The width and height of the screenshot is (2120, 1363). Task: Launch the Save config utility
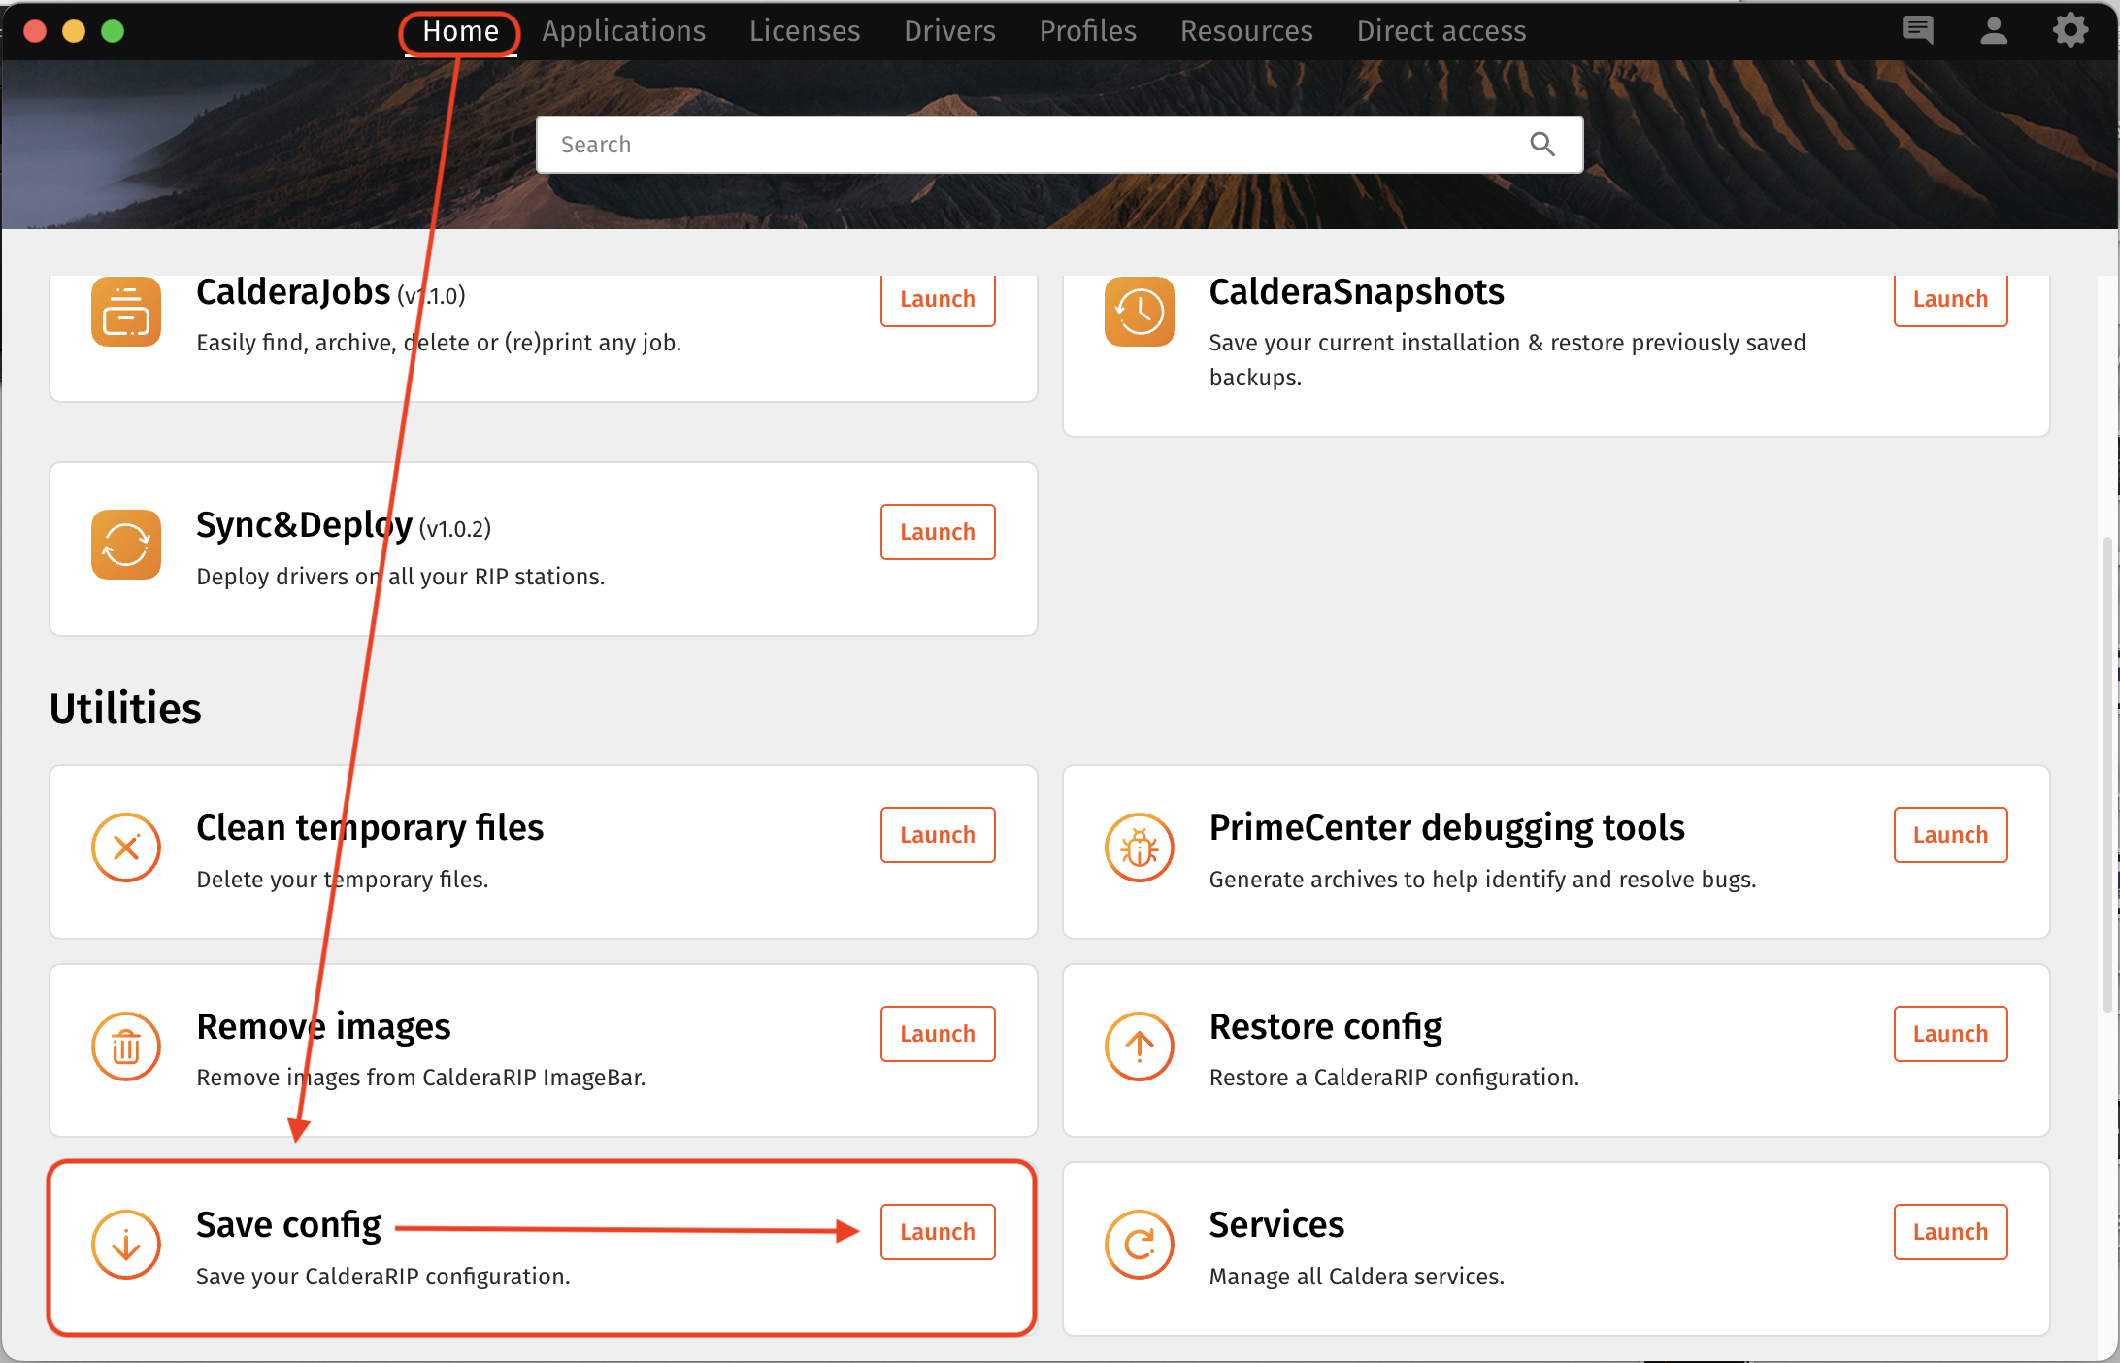[x=937, y=1232]
